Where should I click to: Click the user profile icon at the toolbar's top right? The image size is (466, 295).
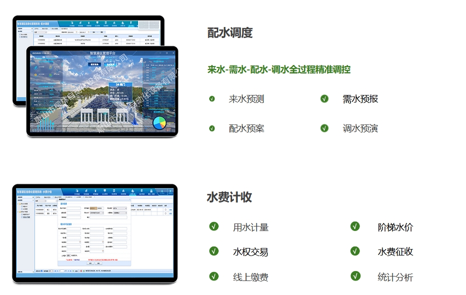click(163, 190)
